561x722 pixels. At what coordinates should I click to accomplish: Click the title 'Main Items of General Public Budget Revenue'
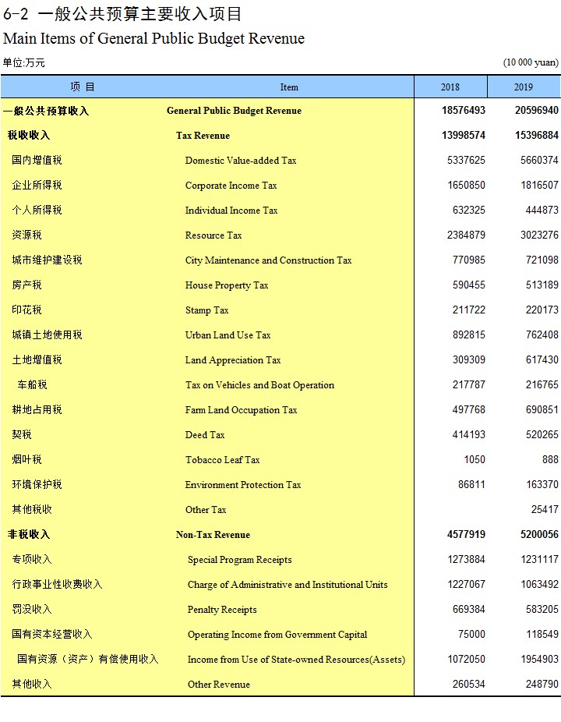pyautogui.click(x=153, y=39)
